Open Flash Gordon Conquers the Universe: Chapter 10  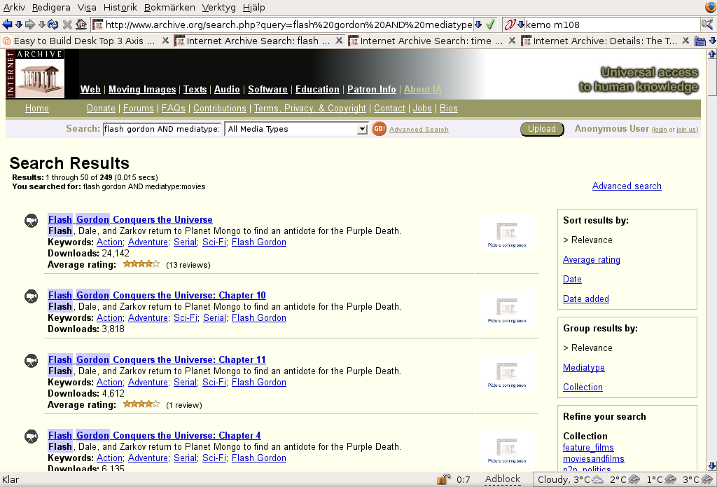pyautogui.click(x=157, y=295)
